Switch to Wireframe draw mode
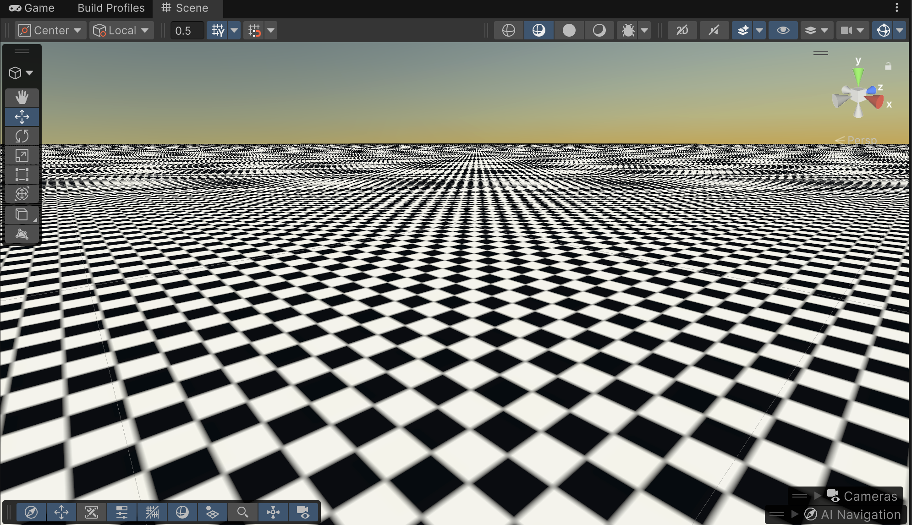This screenshot has width=912, height=525. click(x=508, y=30)
